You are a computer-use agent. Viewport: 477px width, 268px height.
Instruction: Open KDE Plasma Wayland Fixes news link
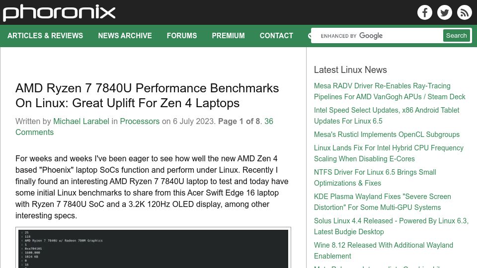click(x=383, y=202)
